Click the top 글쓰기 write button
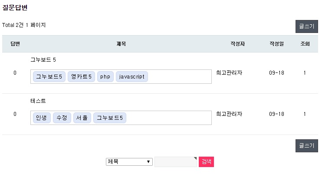The height and width of the screenshot is (174, 322). tap(306, 26)
